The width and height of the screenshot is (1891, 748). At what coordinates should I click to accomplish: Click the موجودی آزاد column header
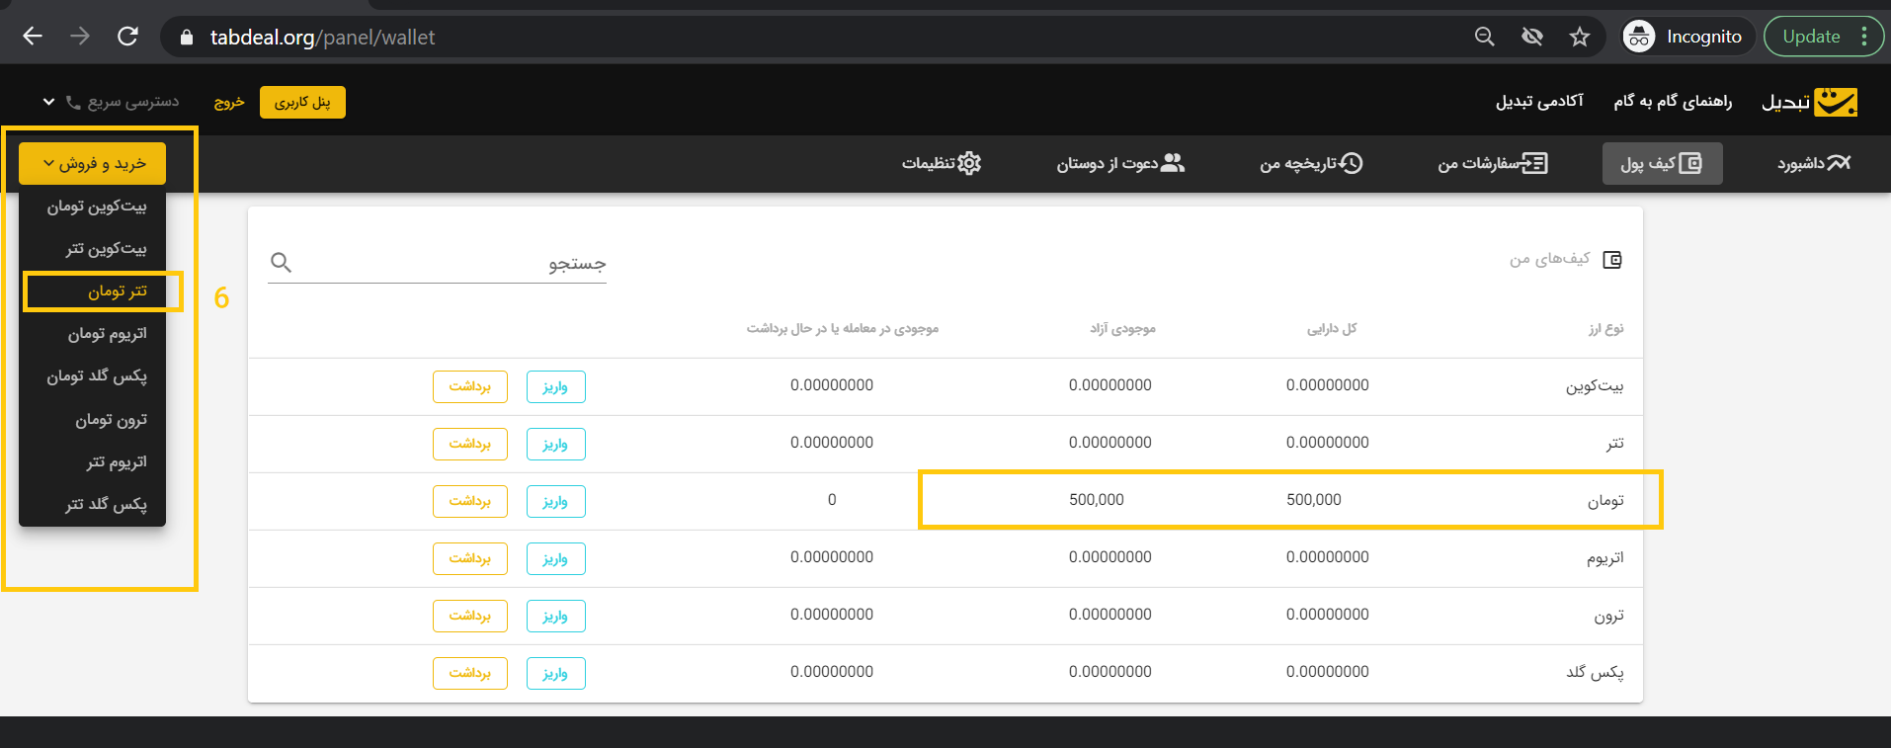point(1122,328)
